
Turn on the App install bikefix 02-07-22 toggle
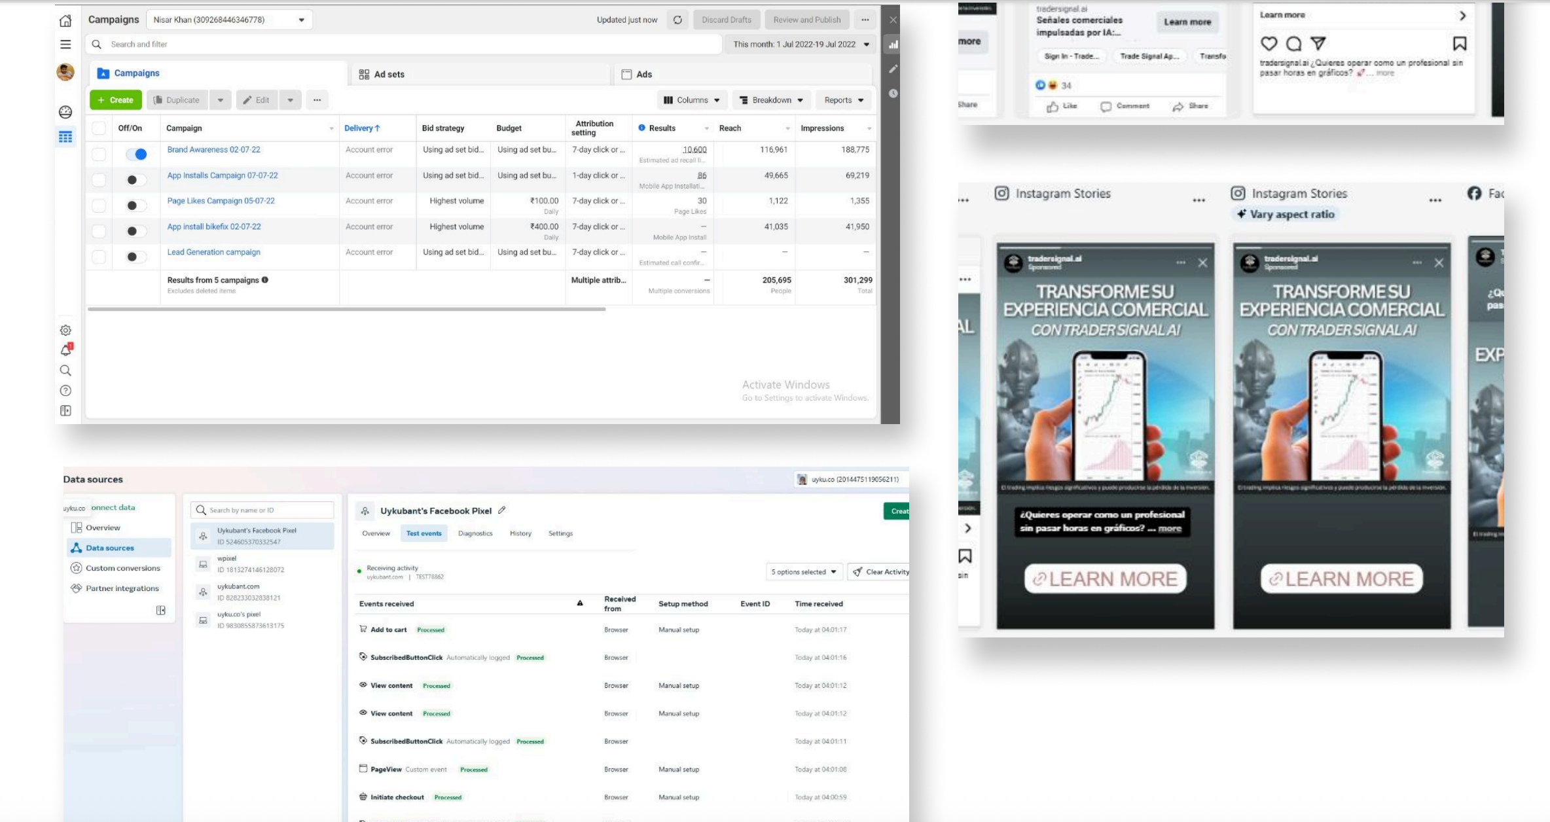point(136,231)
